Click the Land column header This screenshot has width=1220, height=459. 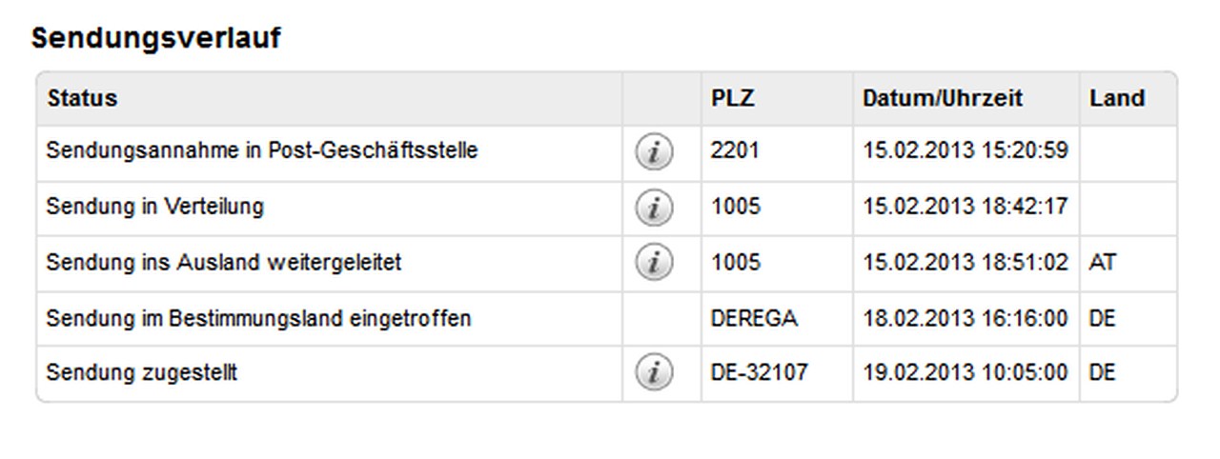pos(1117,98)
